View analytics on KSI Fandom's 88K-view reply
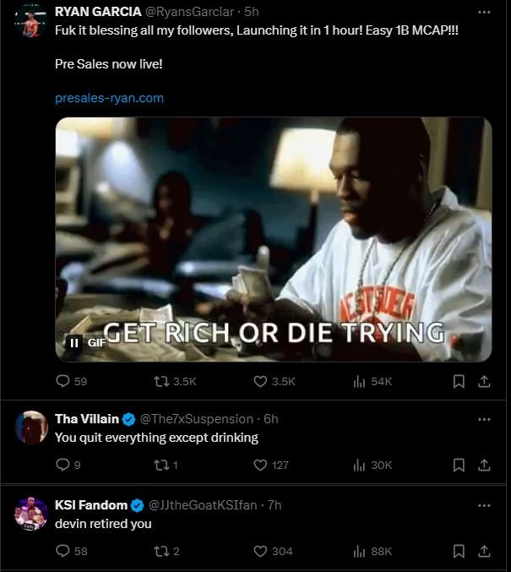The height and width of the screenshot is (572, 511). tap(359, 551)
